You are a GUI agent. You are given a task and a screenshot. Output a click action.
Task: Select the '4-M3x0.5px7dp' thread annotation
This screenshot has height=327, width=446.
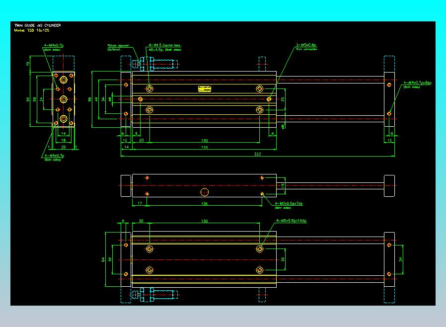pyautogui.click(x=289, y=203)
